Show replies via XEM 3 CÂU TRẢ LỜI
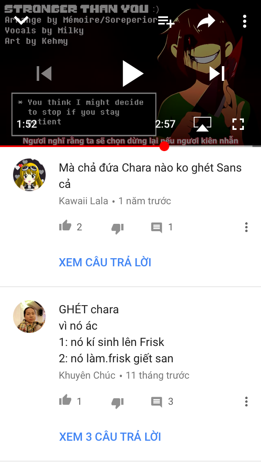 110,437
